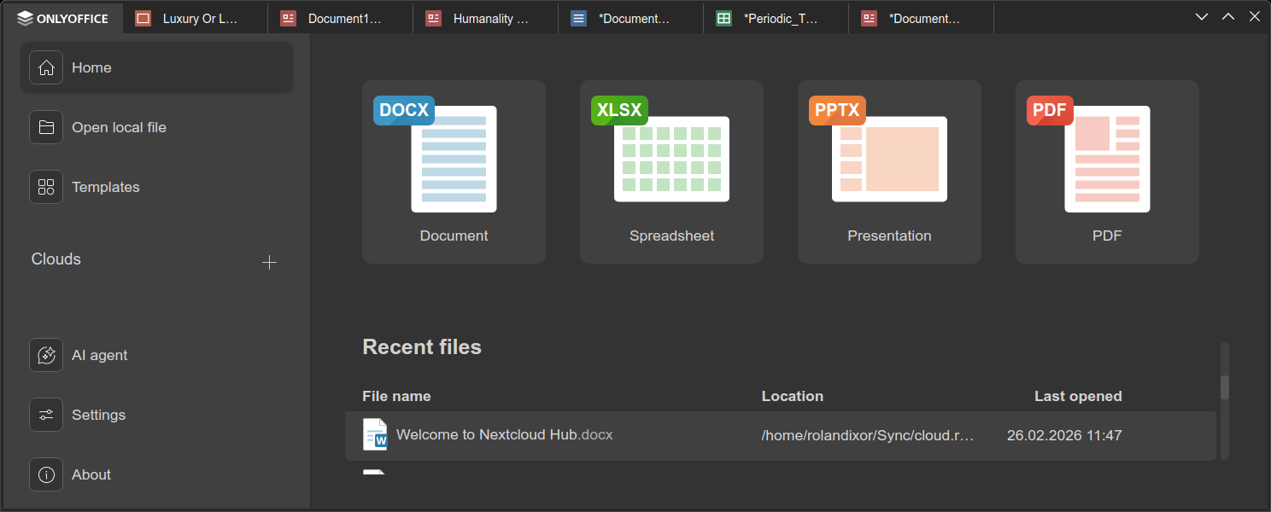Click the About info icon
Screen dimensions: 1271x512
[x=45, y=474]
